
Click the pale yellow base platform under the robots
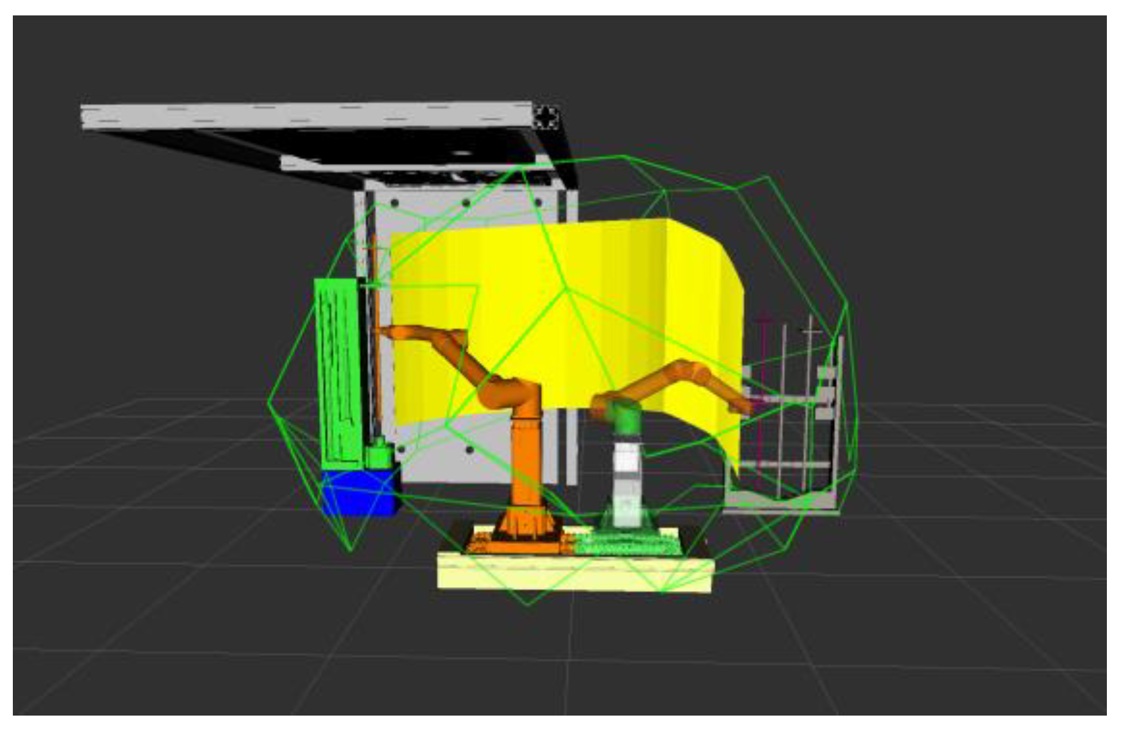575,573
